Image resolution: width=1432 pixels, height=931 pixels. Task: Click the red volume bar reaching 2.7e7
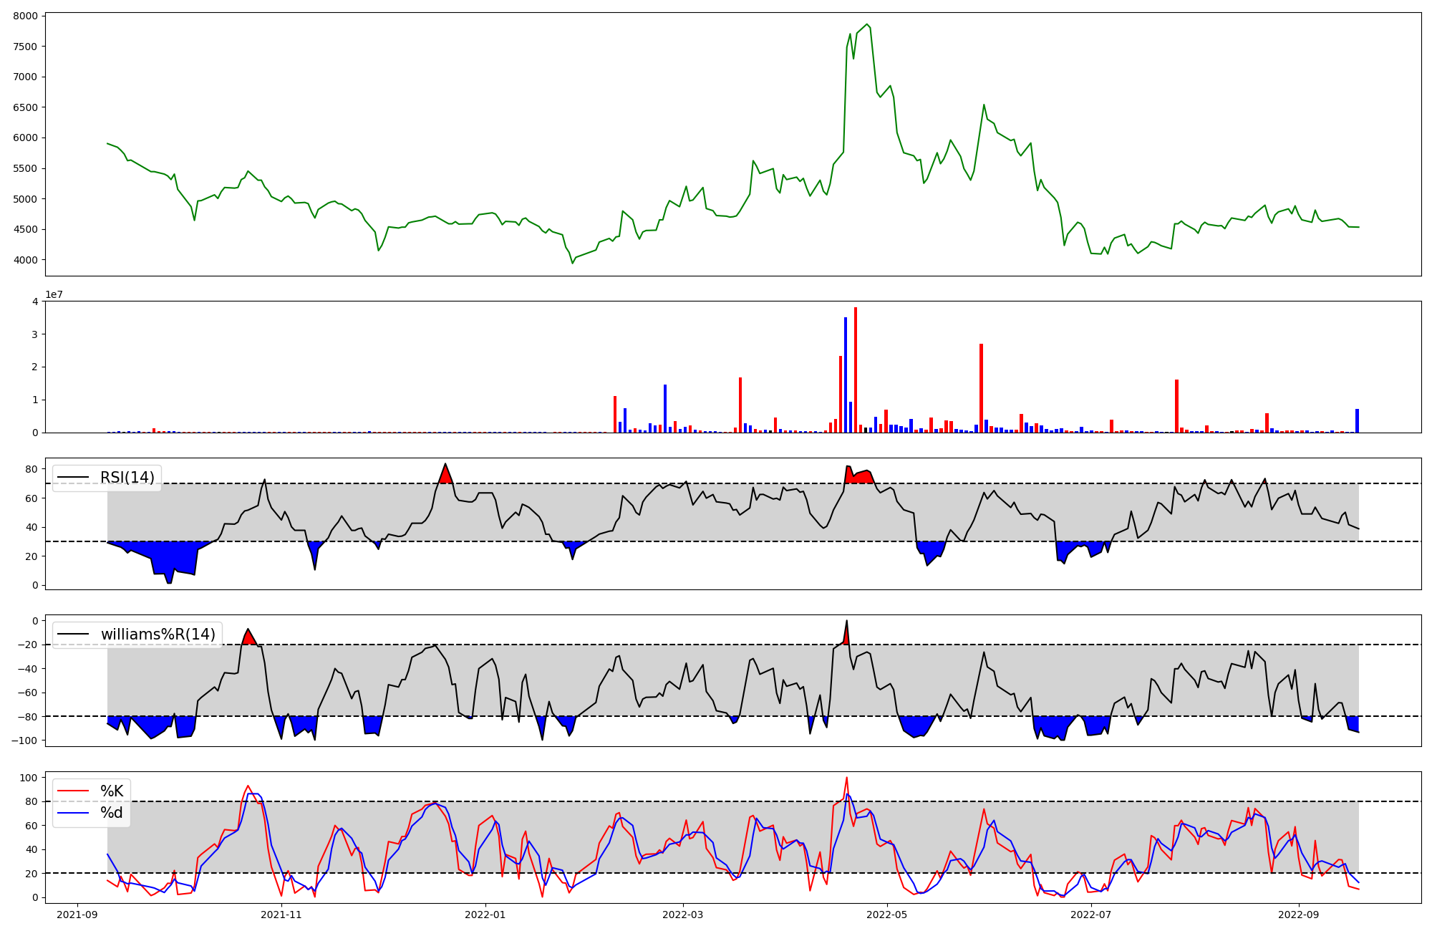tap(981, 387)
